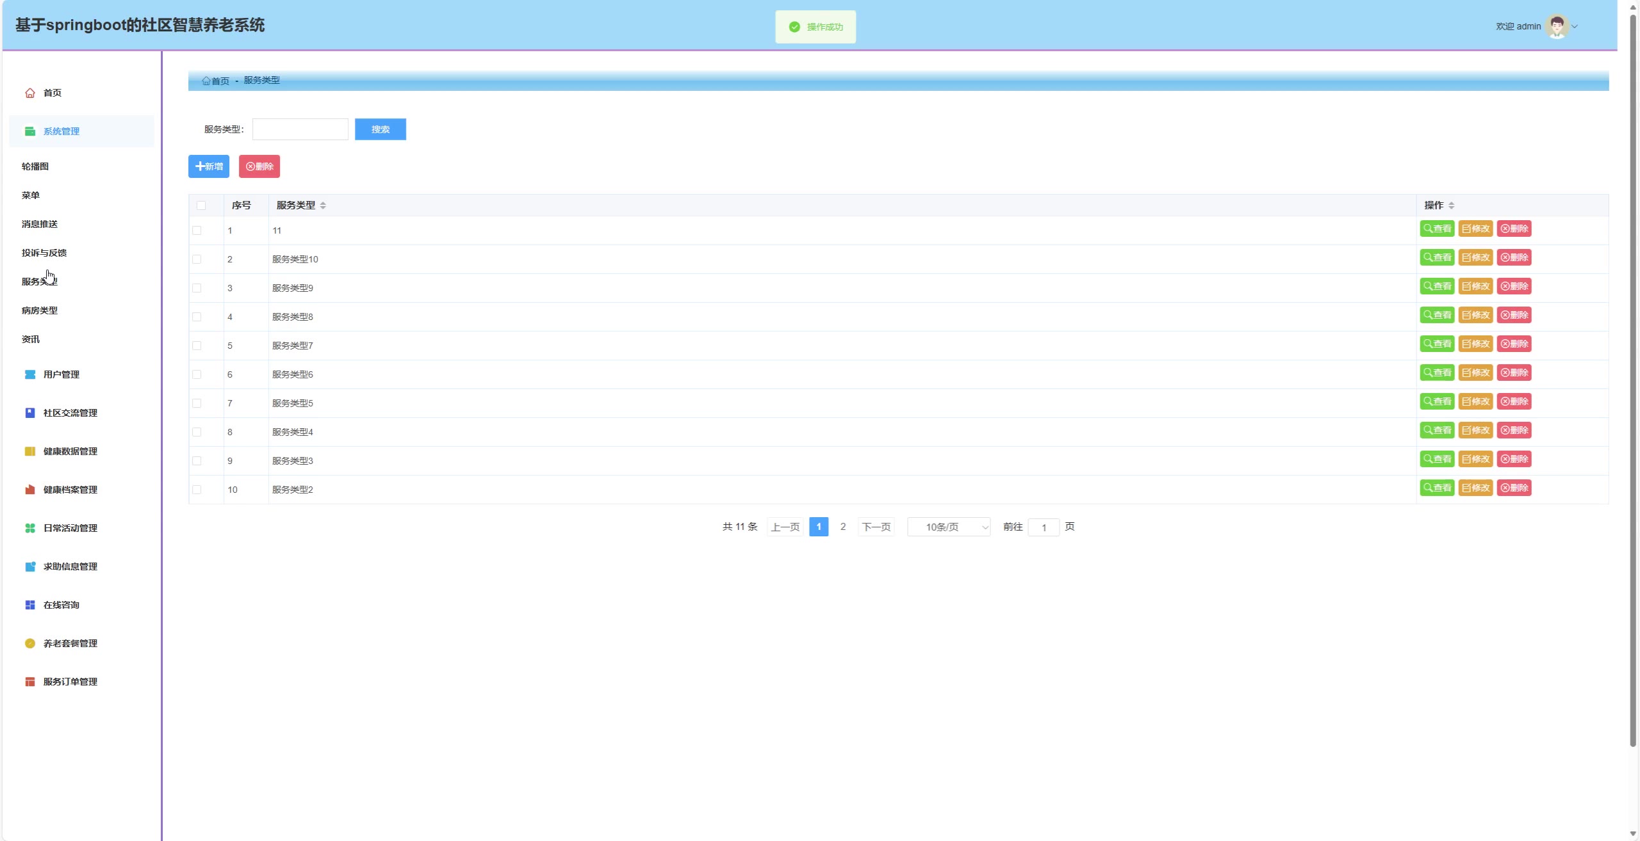
Task: Expand the admin user dropdown arrow
Action: click(x=1575, y=26)
